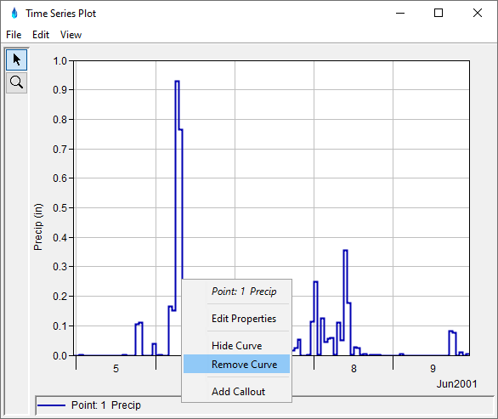Open the Edit menu
Viewport: 498px width, 419px height.
(41, 35)
